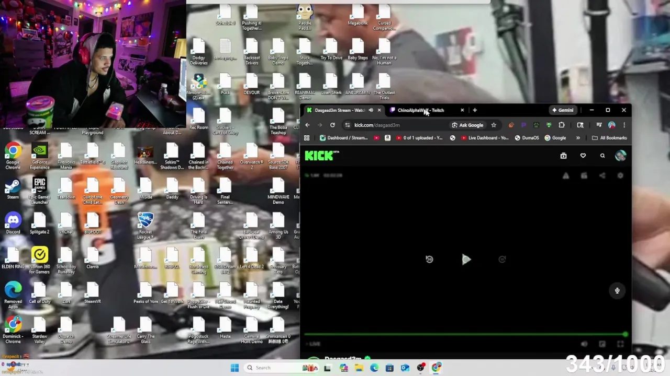The width and height of the screenshot is (670, 376).
Task: Close the ChinoAlphaWolf Twitch tab
Action: 462,110
